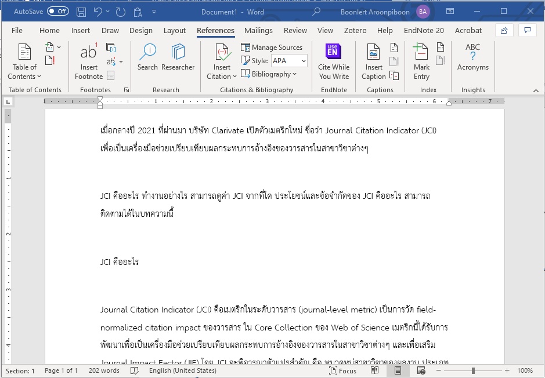Switch to the Layout tab
The image size is (545, 378).
tap(175, 31)
